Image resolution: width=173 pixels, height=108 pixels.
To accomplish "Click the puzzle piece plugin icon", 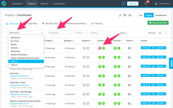I will (130, 15).
